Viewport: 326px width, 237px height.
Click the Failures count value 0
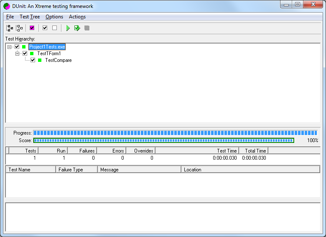point(93,158)
